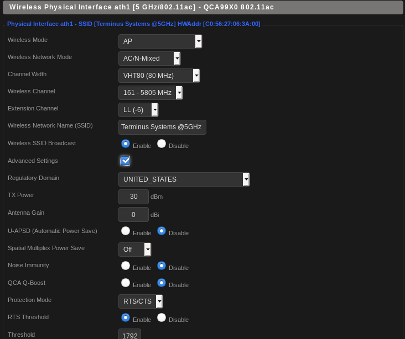Open the Regulatory Domain dropdown
This screenshot has width=405, height=339.
pos(184,179)
